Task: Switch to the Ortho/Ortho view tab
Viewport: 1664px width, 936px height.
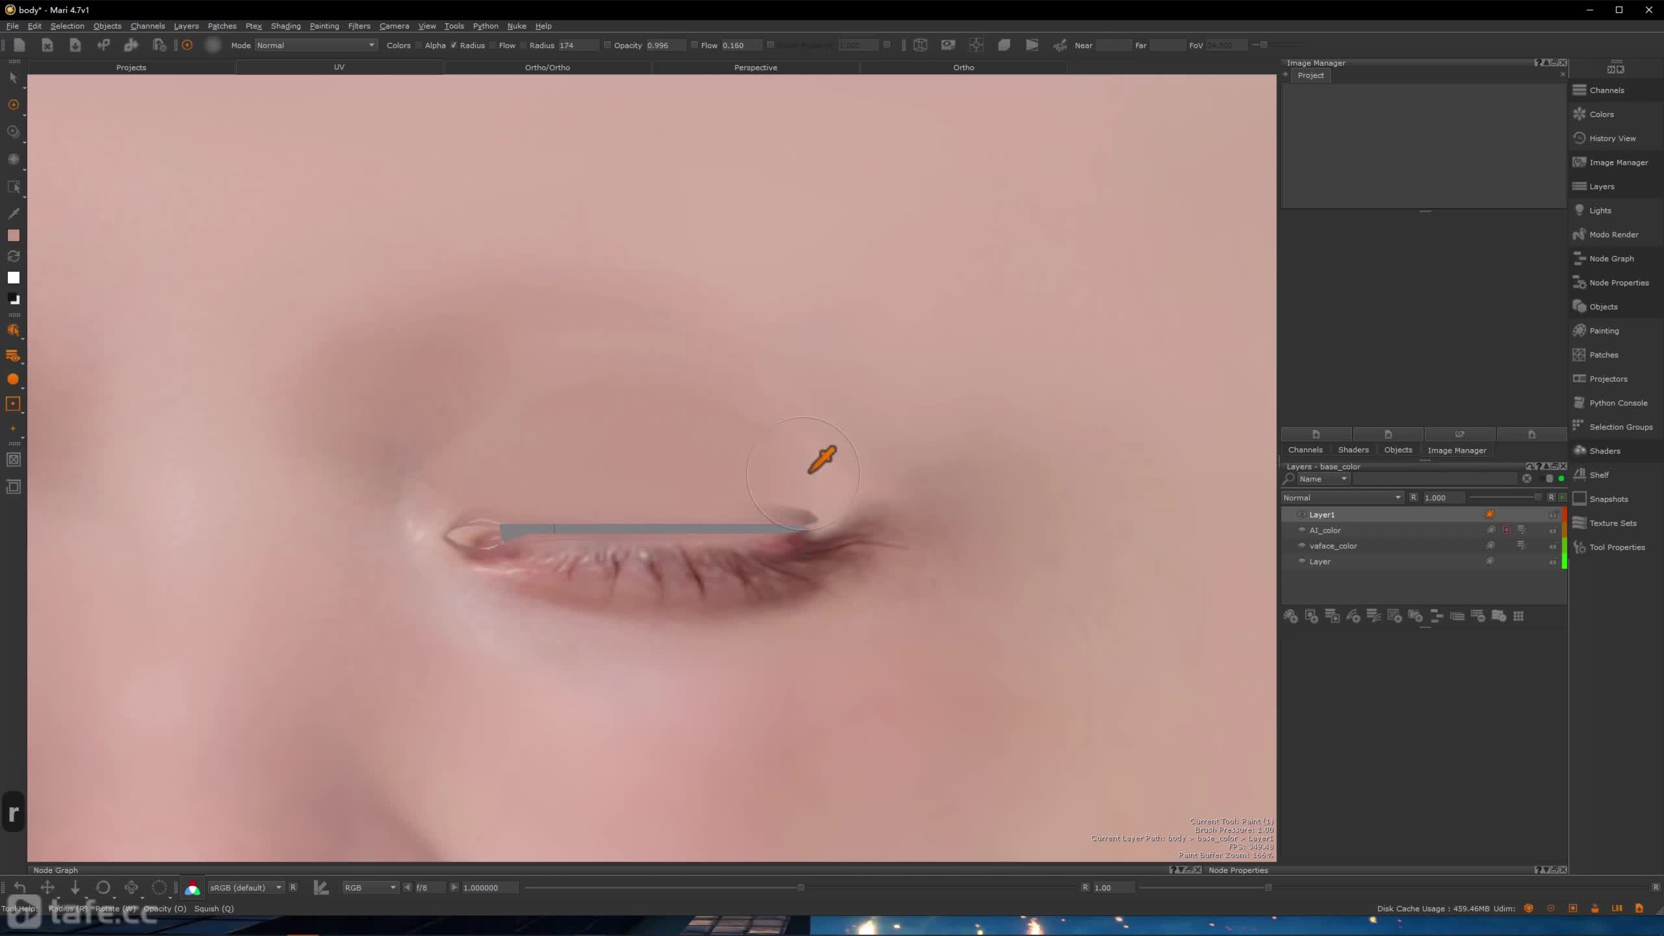Action: (547, 68)
